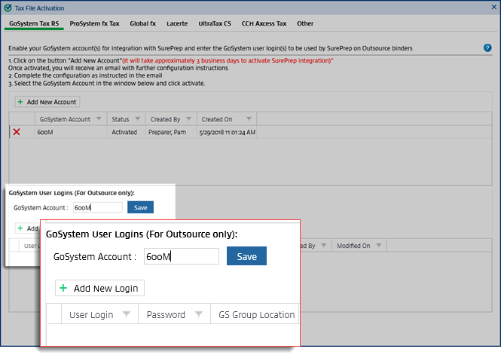Select the 600M account cell

[71, 132]
